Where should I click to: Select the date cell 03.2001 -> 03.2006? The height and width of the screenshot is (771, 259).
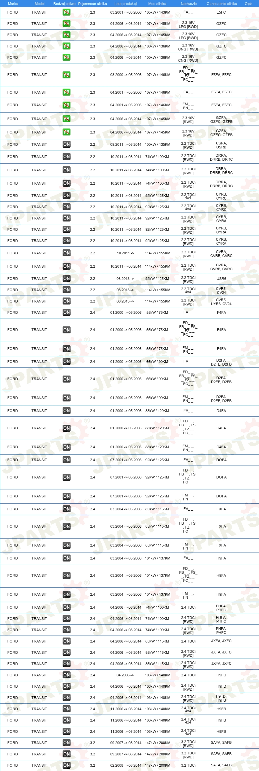pos(126,12)
